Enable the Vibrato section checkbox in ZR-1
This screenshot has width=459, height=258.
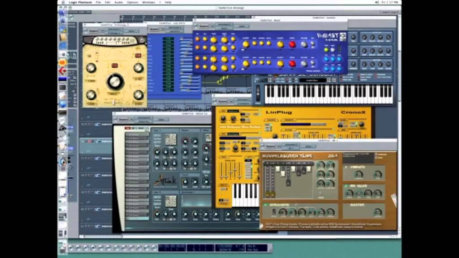click(346, 167)
